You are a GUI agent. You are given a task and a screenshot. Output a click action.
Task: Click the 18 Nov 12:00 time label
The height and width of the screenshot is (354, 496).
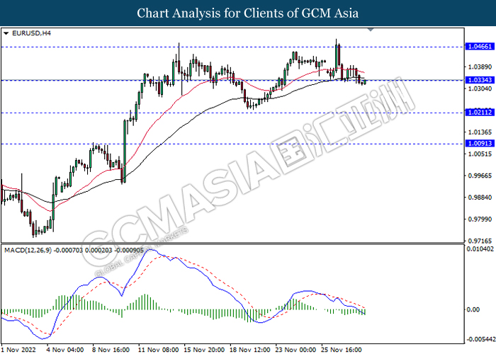(250, 350)
